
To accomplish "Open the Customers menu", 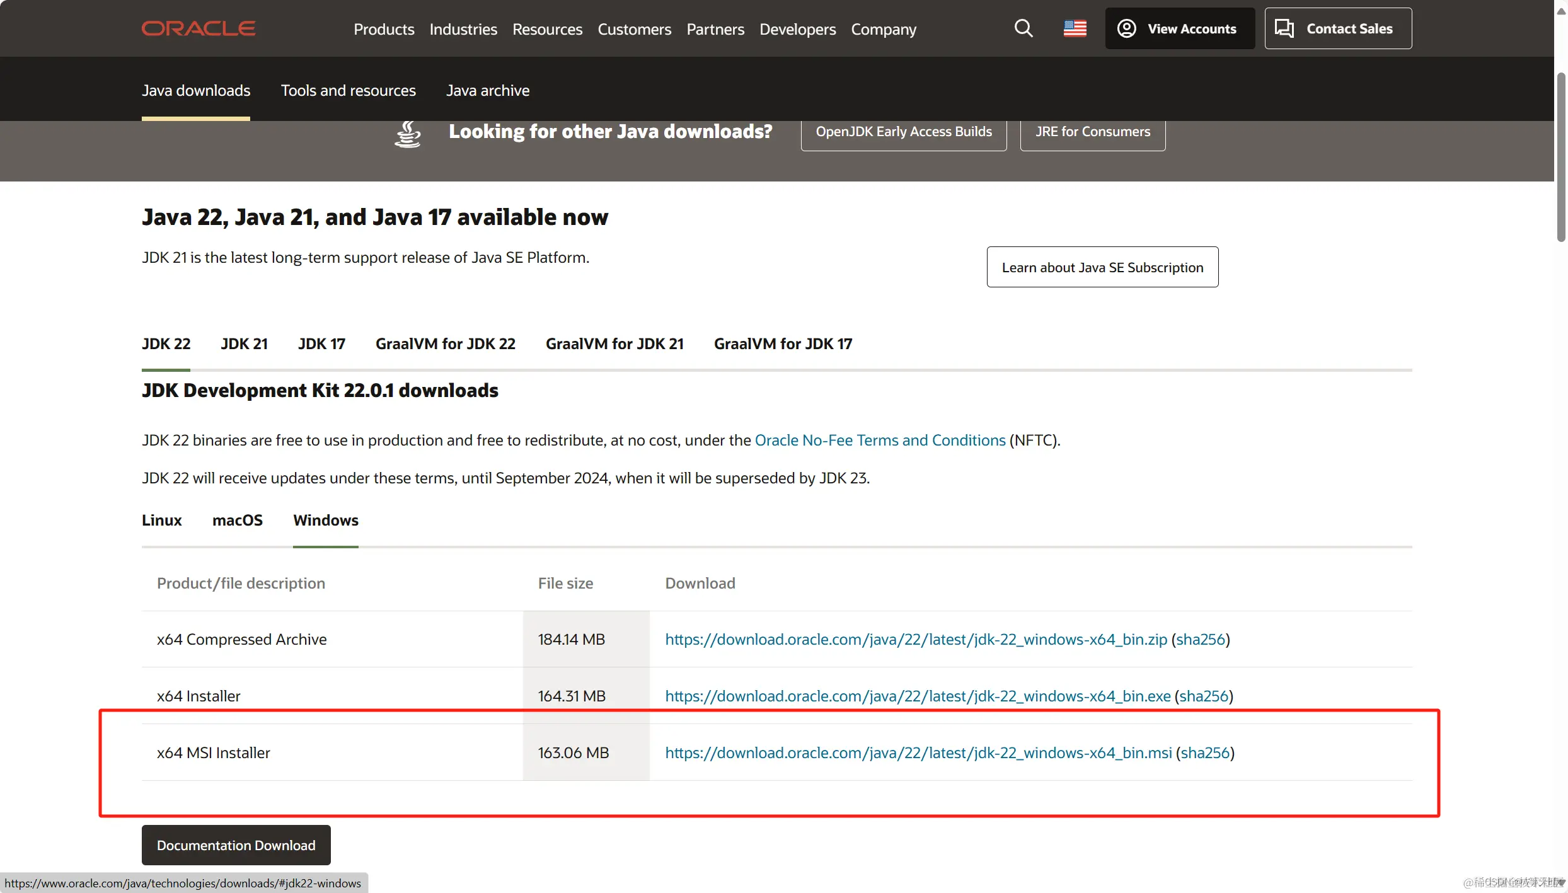I will pyautogui.click(x=634, y=29).
